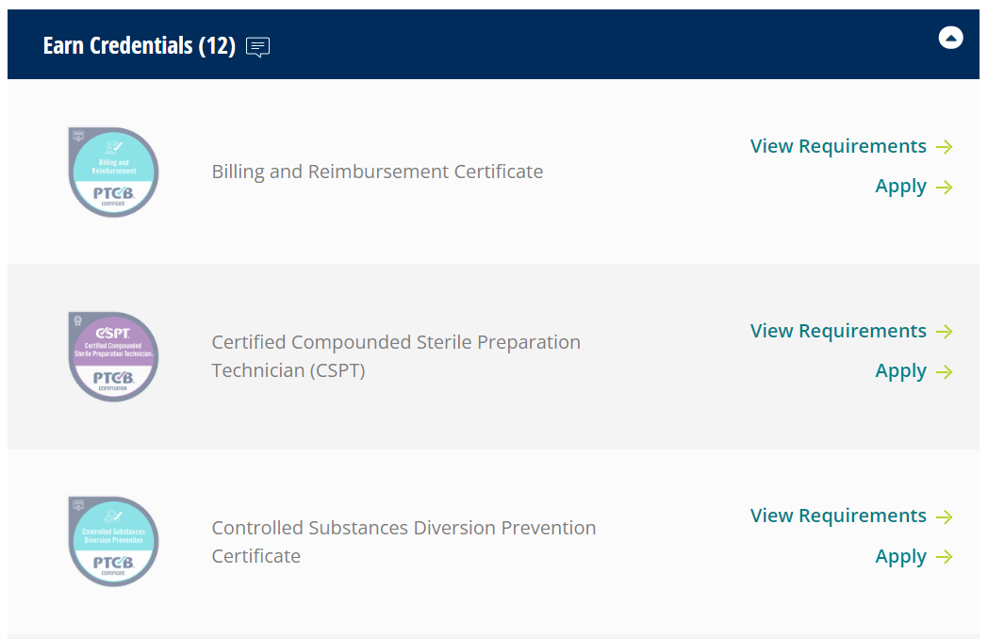The width and height of the screenshot is (988, 639).
Task: Click the Earn Credentials (12) header title
Action: [140, 45]
